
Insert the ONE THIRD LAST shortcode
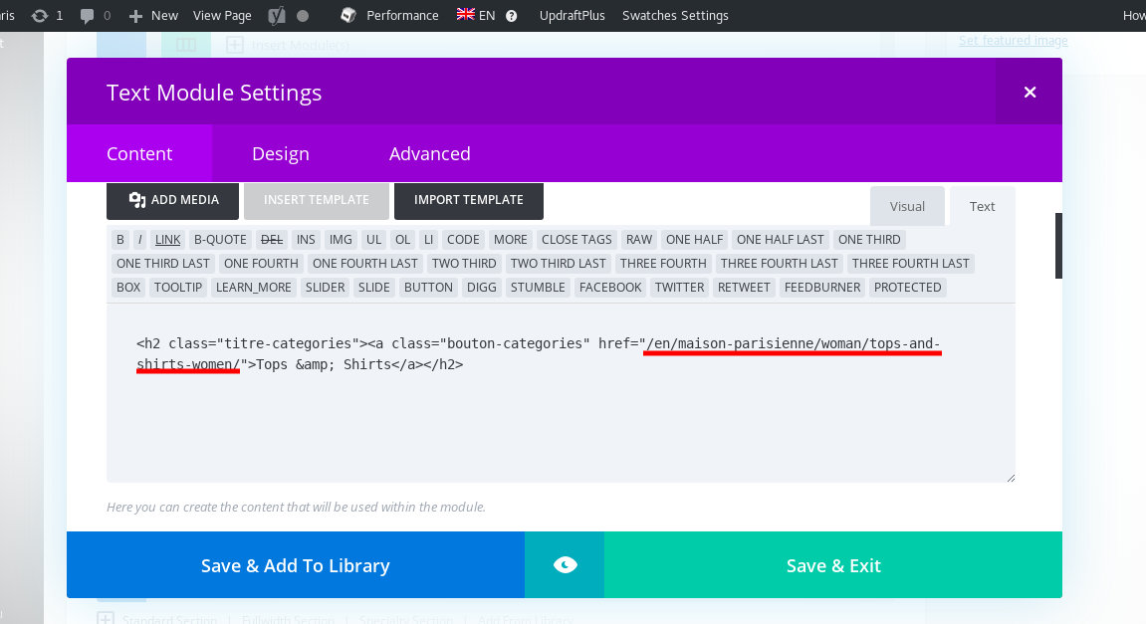pyautogui.click(x=163, y=264)
